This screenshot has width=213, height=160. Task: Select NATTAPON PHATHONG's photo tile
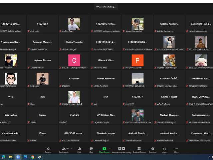pos(199,42)
